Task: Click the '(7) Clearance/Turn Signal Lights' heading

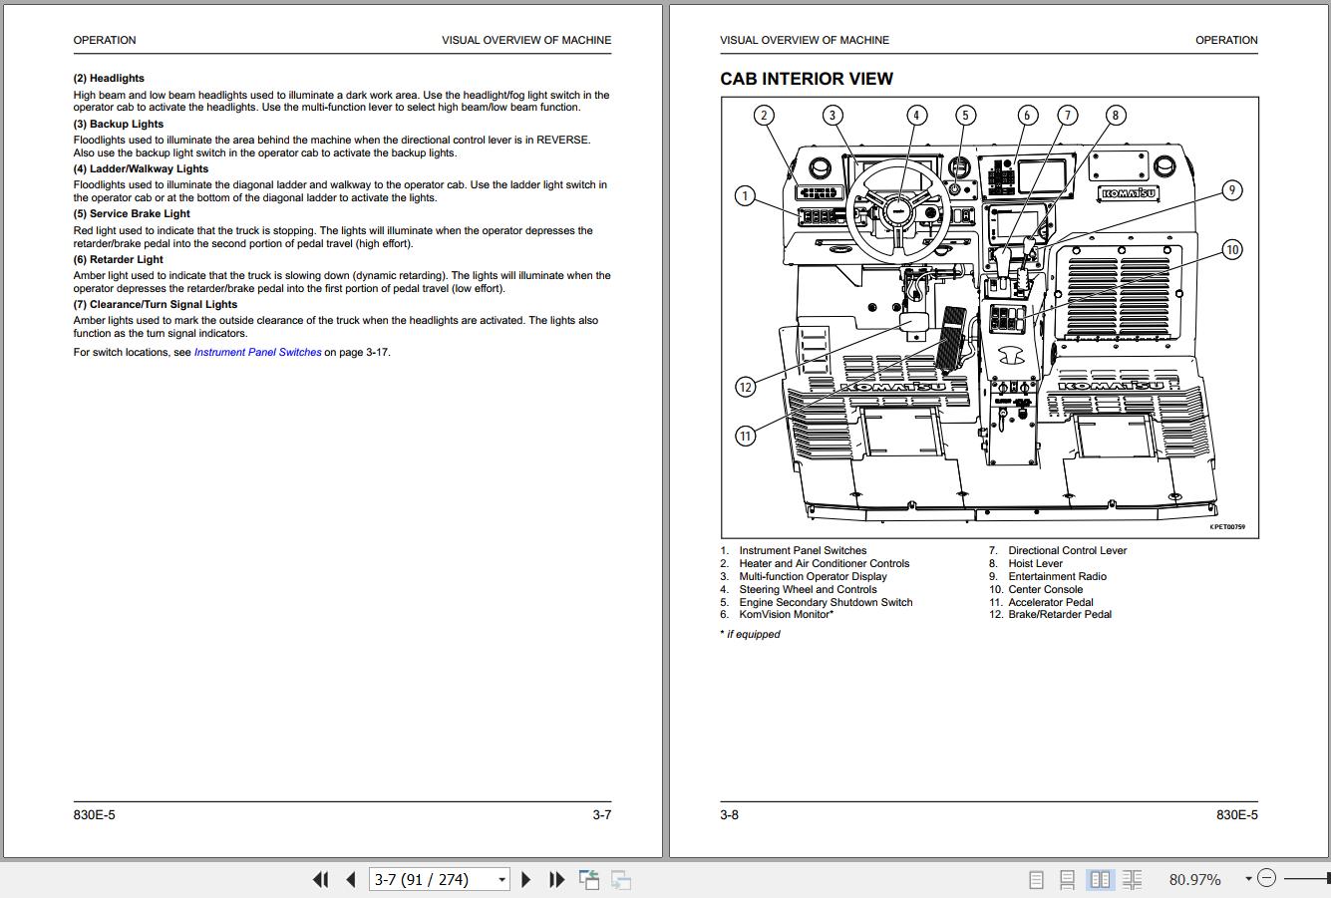Action: pyautogui.click(x=156, y=304)
